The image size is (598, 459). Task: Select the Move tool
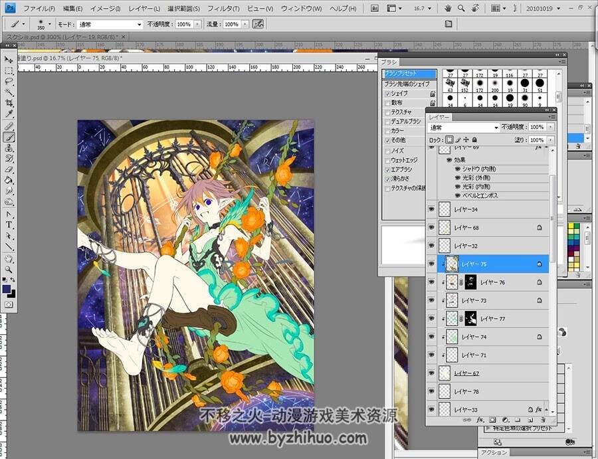pyautogui.click(x=9, y=60)
